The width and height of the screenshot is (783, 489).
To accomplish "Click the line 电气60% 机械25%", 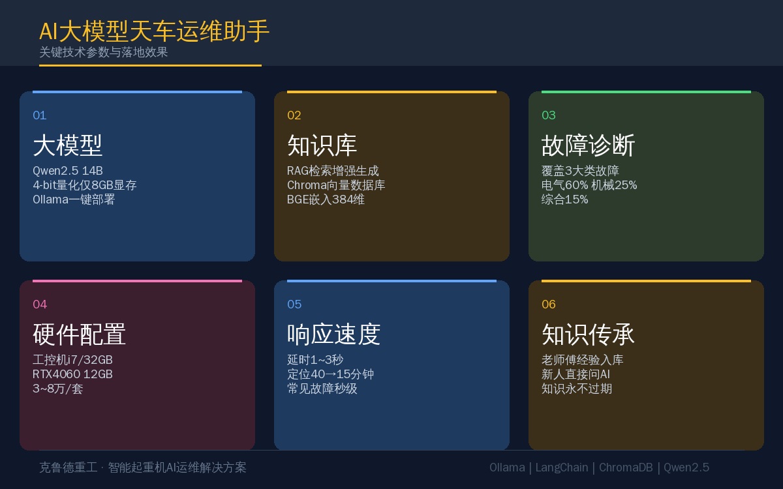I will 589,185.
